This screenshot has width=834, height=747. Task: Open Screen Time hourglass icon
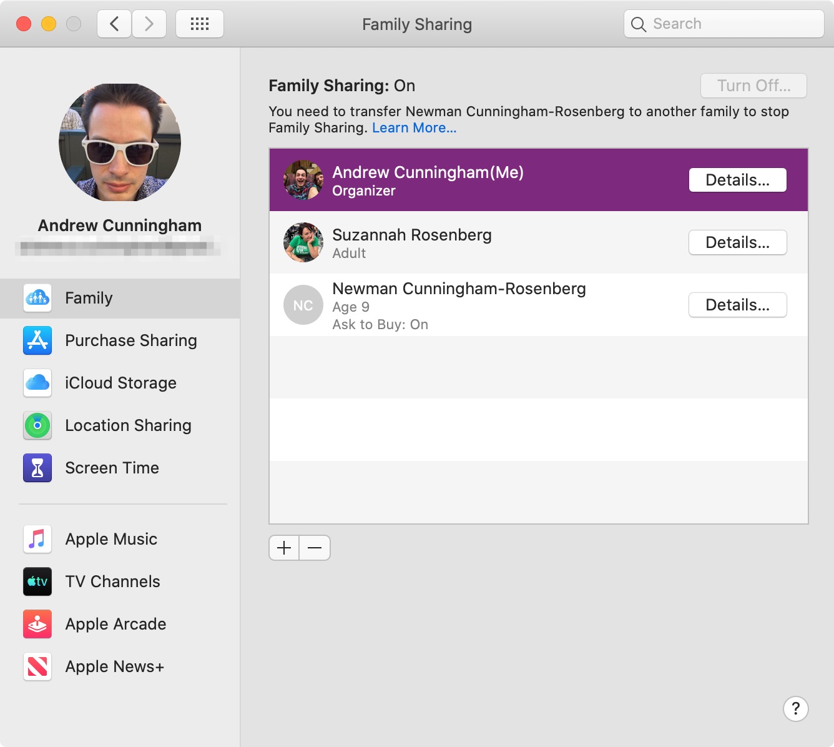click(x=37, y=468)
